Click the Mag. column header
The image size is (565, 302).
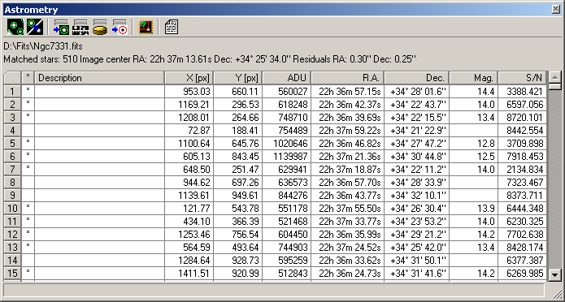click(x=474, y=78)
